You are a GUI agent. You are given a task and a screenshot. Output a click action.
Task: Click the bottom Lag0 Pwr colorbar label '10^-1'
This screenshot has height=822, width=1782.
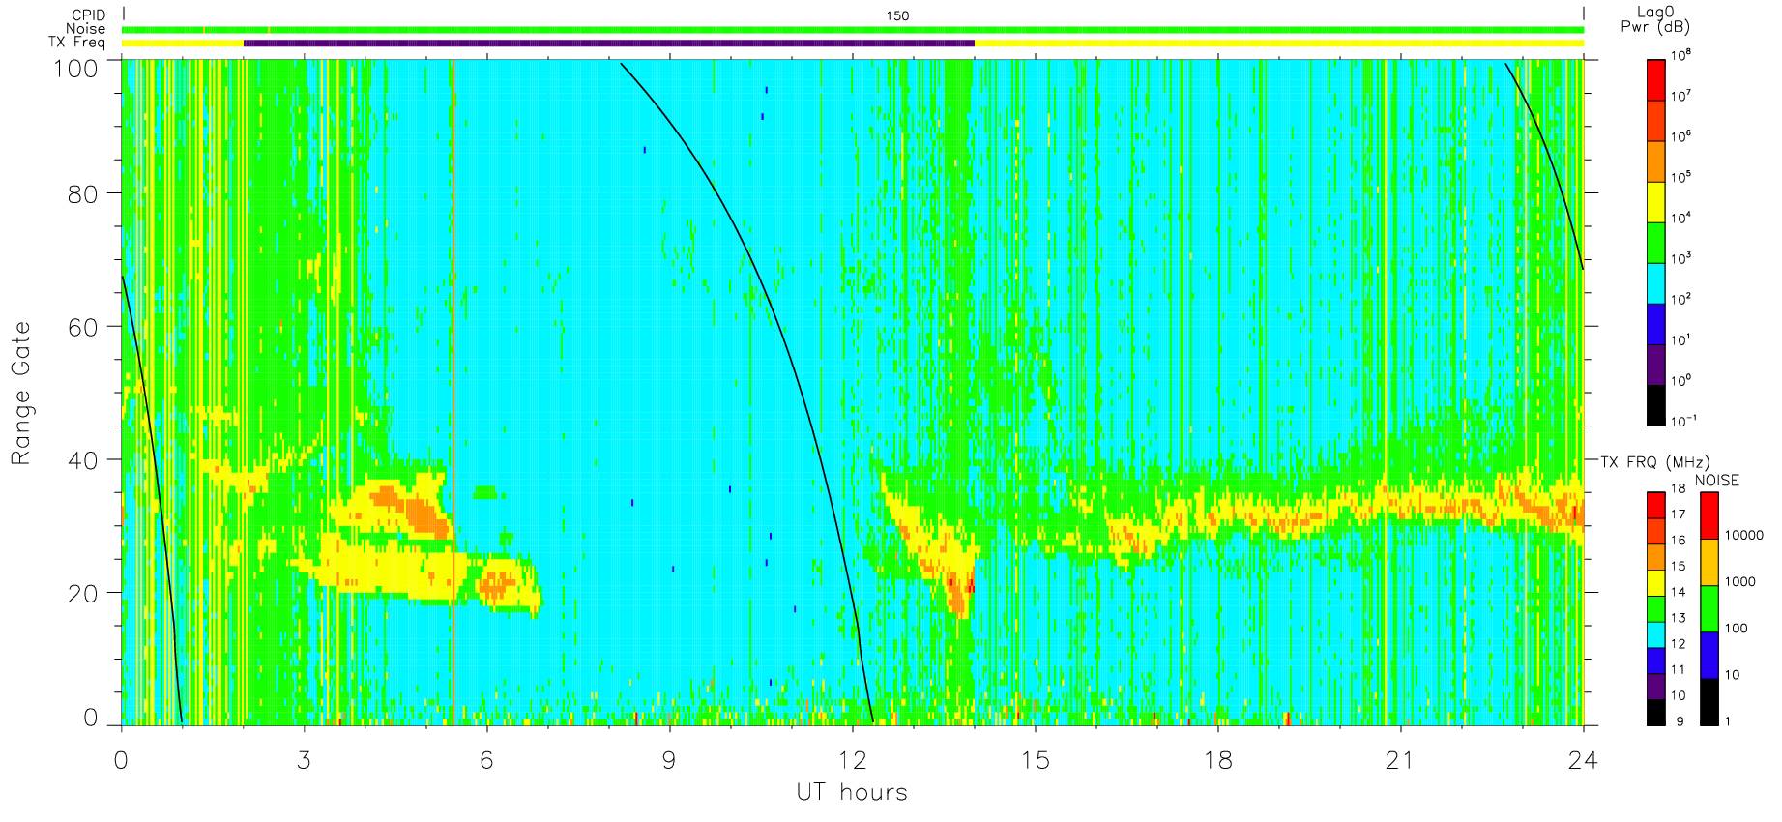1683,422
